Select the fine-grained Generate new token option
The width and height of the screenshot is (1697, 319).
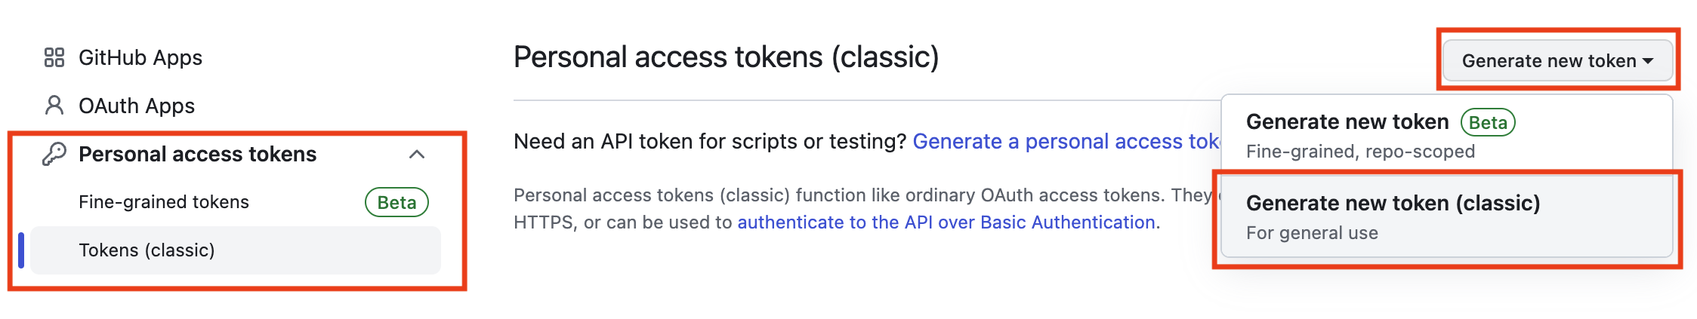(1347, 122)
